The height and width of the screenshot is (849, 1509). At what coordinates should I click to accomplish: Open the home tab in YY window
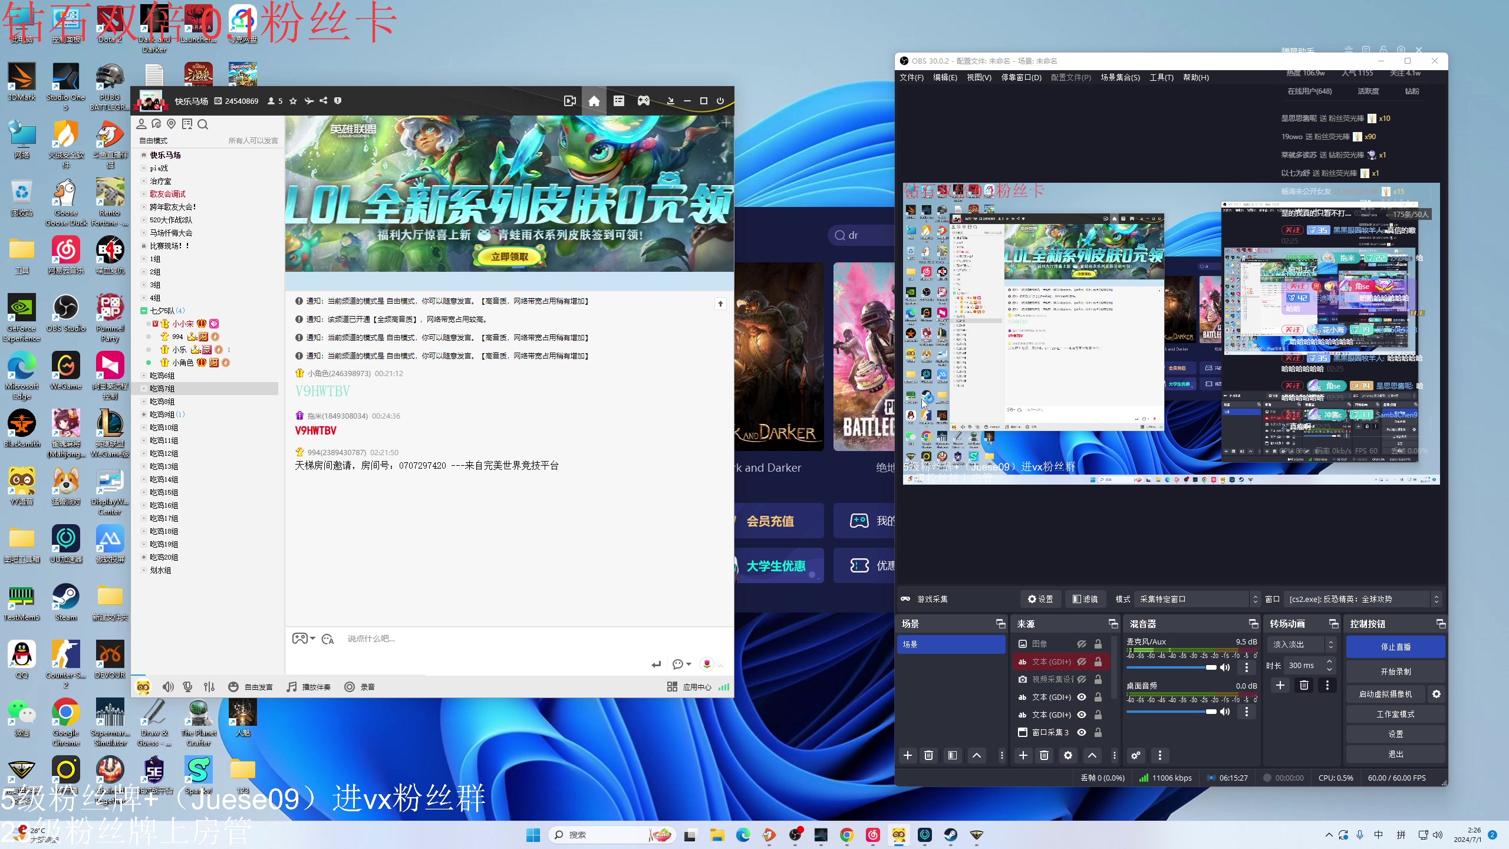tap(594, 101)
